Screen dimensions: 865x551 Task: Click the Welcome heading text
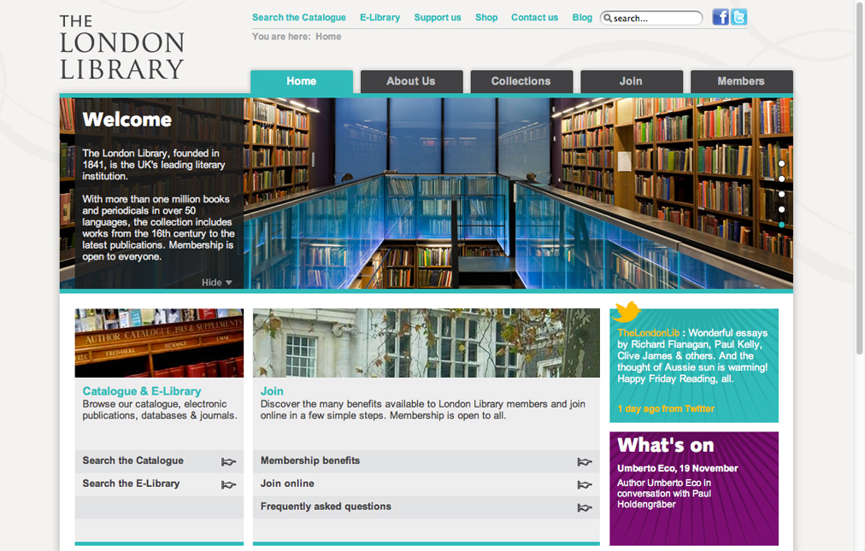127,120
